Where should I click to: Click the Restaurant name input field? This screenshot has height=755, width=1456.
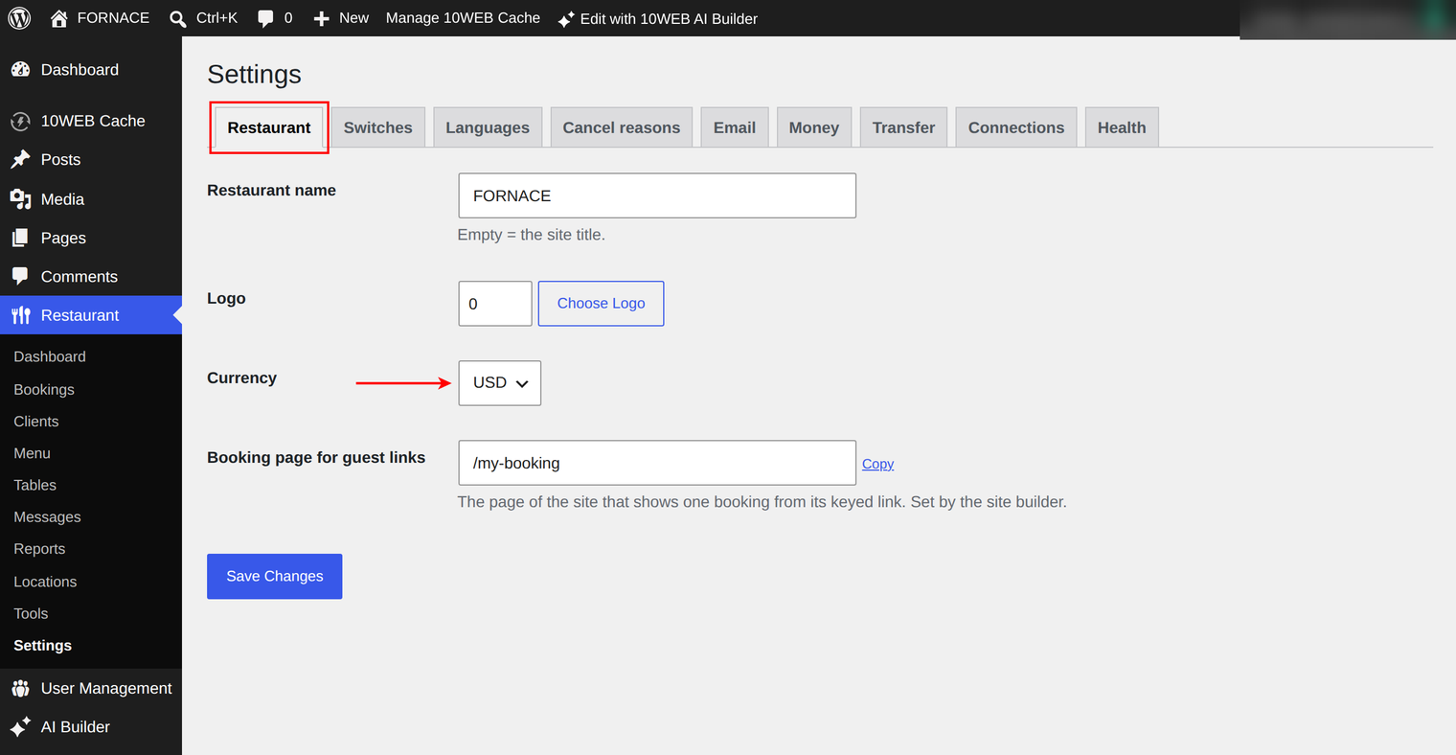tap(657, 195)
